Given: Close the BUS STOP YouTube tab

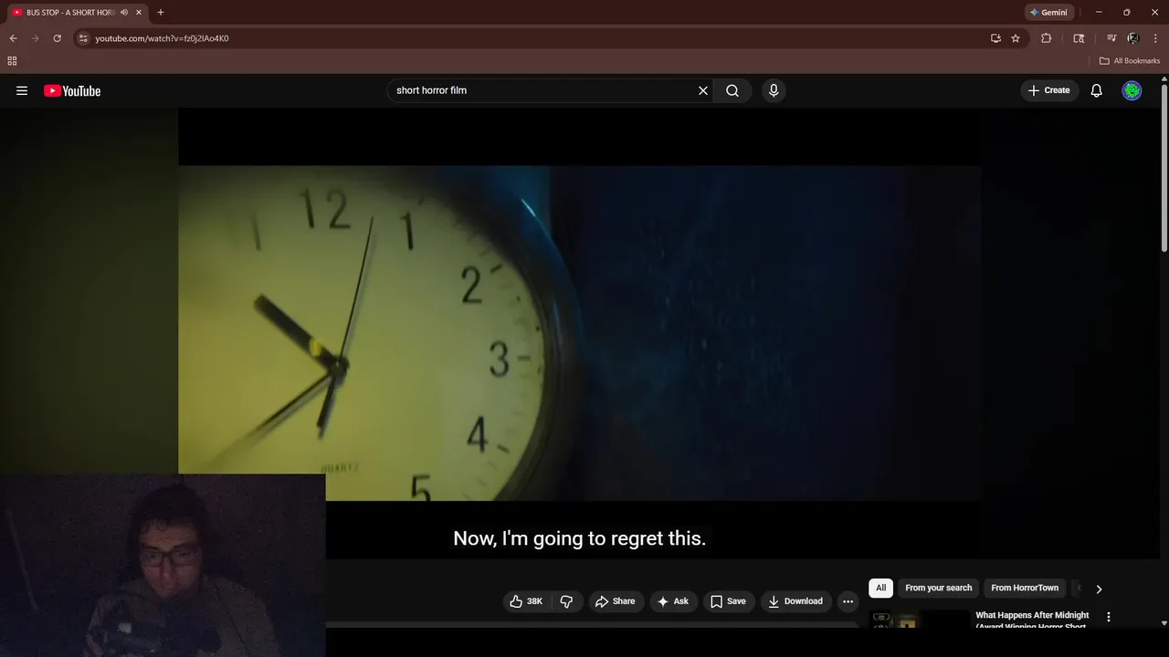Looking at the screenshot, I should (139, 13).
